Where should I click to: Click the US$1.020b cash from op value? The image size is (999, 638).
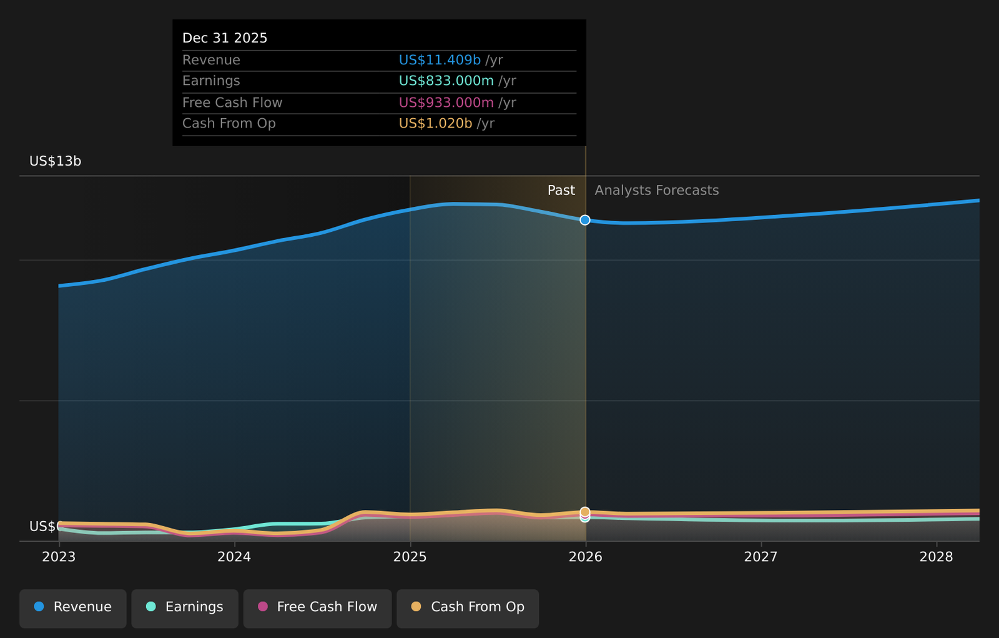(436, 123)
